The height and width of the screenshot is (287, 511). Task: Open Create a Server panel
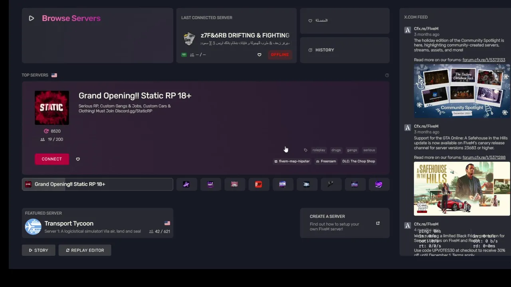pyautogui.click(x=345, y=223)
